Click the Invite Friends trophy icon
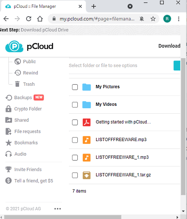This screenshot has height=219, width=187. point(8,169)
